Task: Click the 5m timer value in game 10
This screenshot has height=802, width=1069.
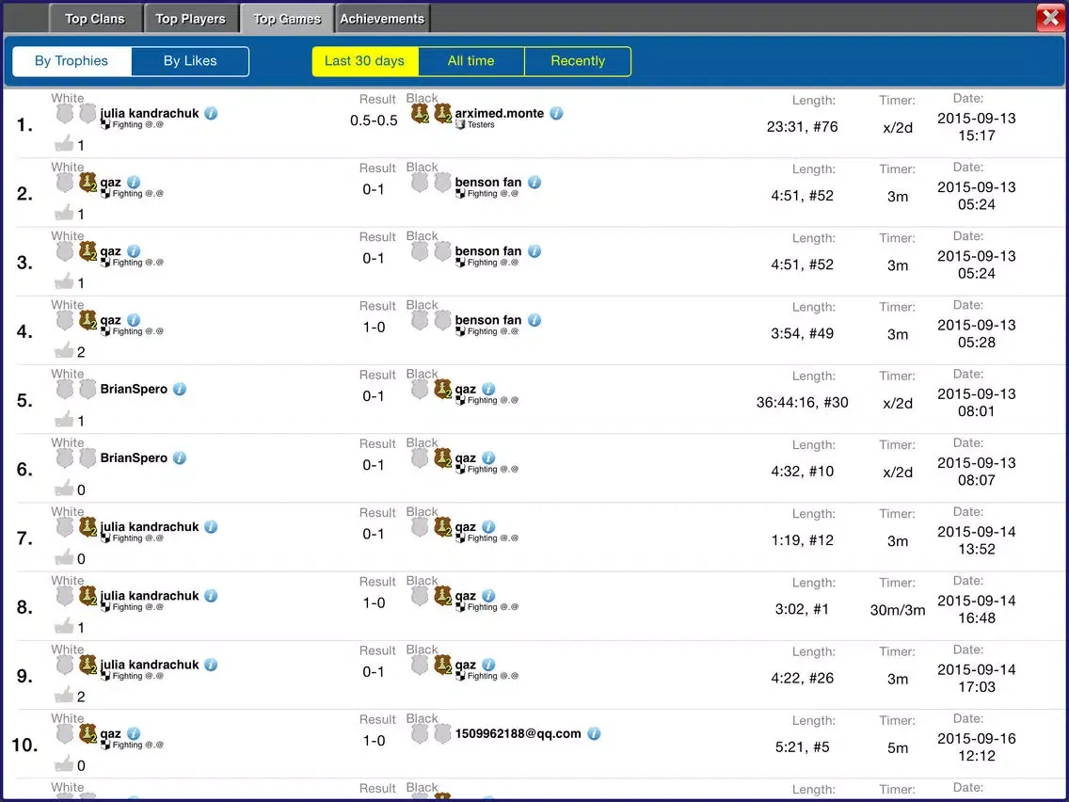Action: [x=898, y=747]
